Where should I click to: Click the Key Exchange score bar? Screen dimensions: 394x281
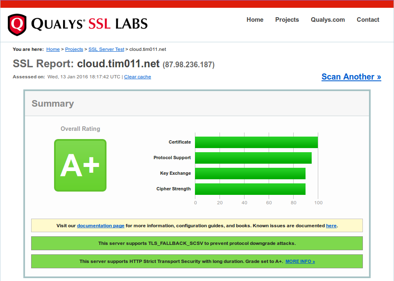pyautogui.click(x=250, y=174)
